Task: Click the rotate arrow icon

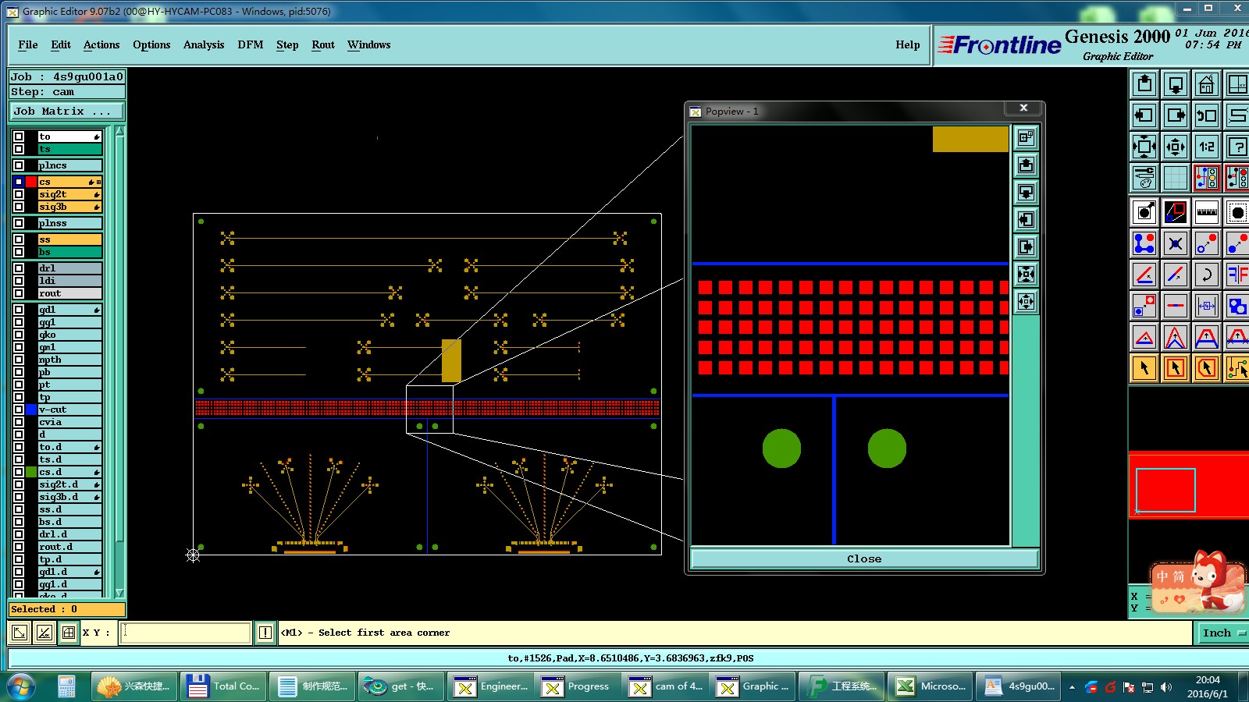Action: click(x=1207, y=275)
